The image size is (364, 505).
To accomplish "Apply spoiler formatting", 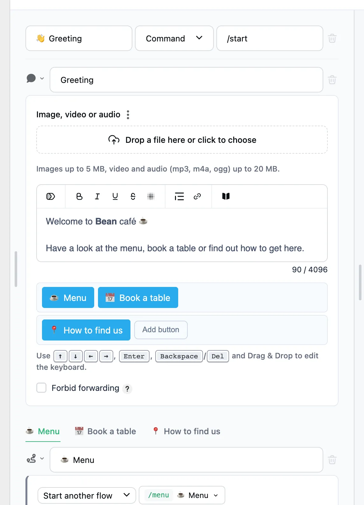I will point(151,196).
